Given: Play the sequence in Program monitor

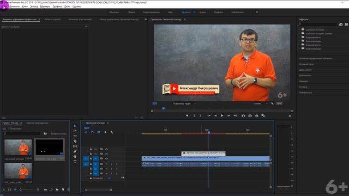Looking at the screenshot, I should (222, 115).
